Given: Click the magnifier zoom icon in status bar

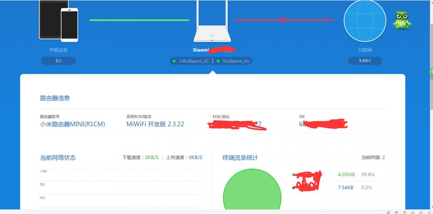Looking at the screenshot, I should pos(429,212).
